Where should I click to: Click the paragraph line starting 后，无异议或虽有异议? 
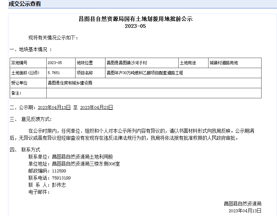coord(124,138)
